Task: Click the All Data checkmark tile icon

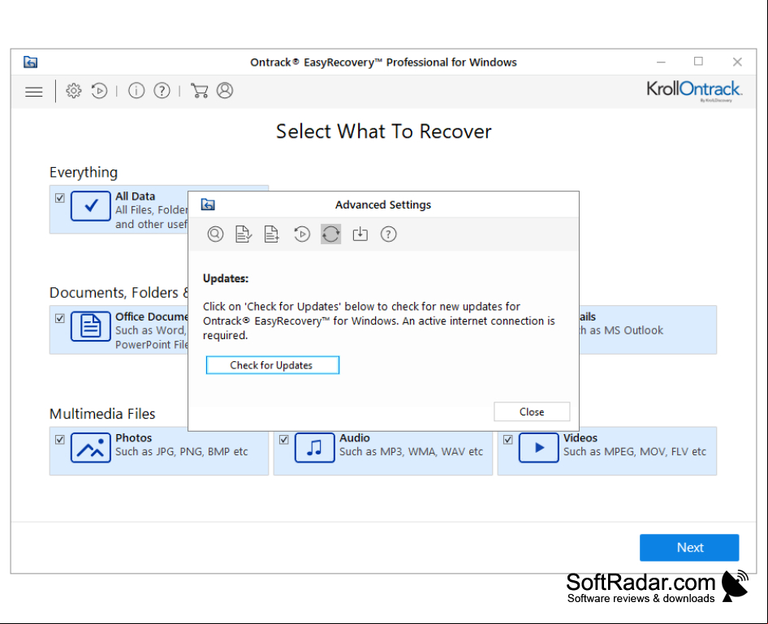Action: click(91, 206)
